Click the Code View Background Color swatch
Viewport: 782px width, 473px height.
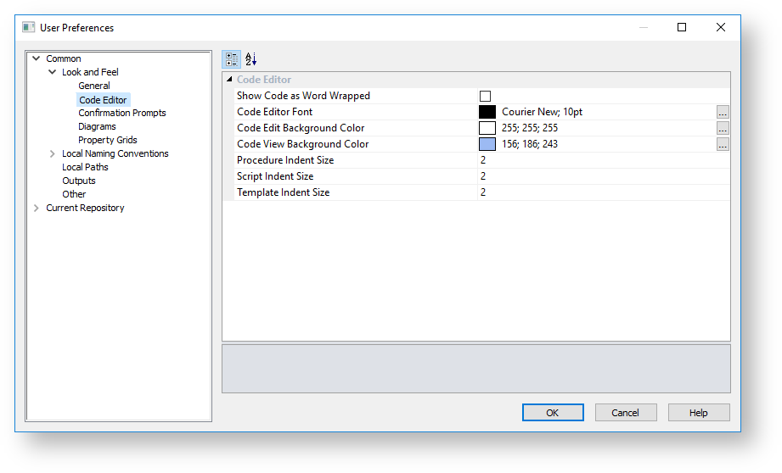point(487,144)
